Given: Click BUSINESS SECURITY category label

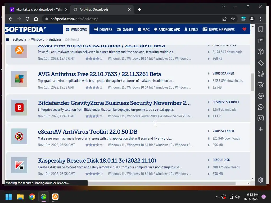Looking at the screenshot, I should pyautogui.click(x=226, y=102).
